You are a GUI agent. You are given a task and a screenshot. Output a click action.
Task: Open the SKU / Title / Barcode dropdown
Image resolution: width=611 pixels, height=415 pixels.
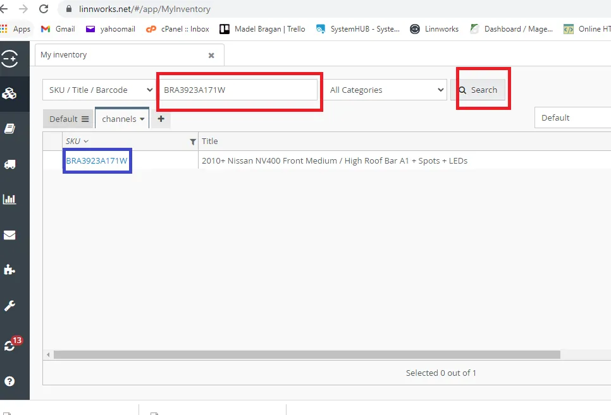99,90
